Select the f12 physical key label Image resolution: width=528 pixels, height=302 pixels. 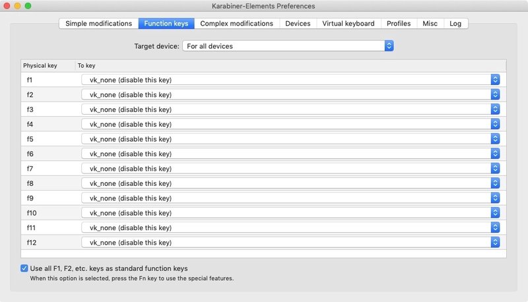point(32,243)
